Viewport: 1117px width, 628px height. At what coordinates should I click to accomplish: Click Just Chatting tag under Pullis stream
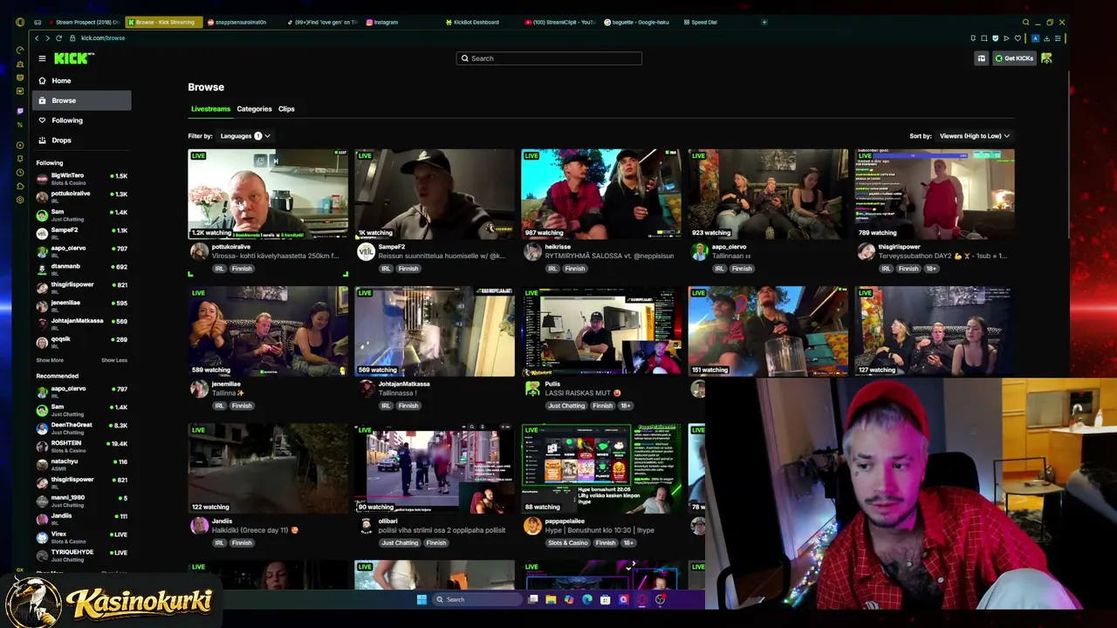tap(566, 406)
